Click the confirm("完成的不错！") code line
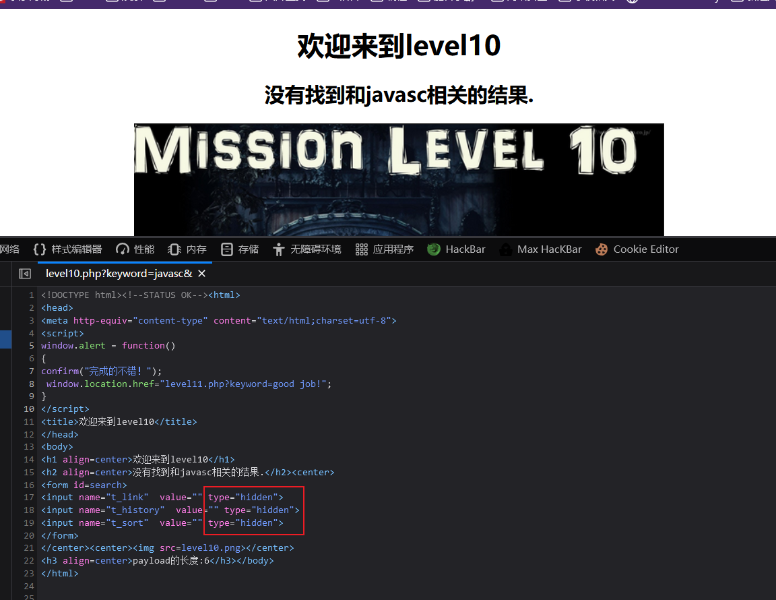This screenshot has height=600, width=776. tap(102, 371)
